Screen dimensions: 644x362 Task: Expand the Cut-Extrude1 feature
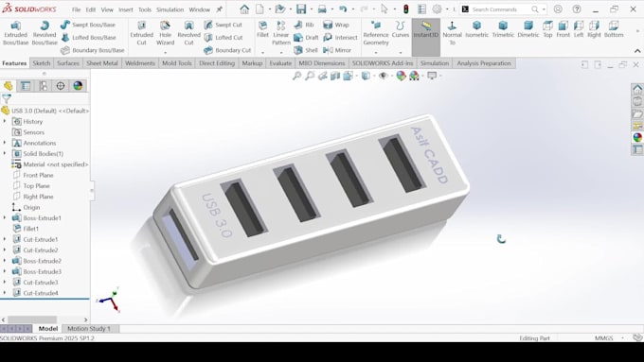(5, 239)
